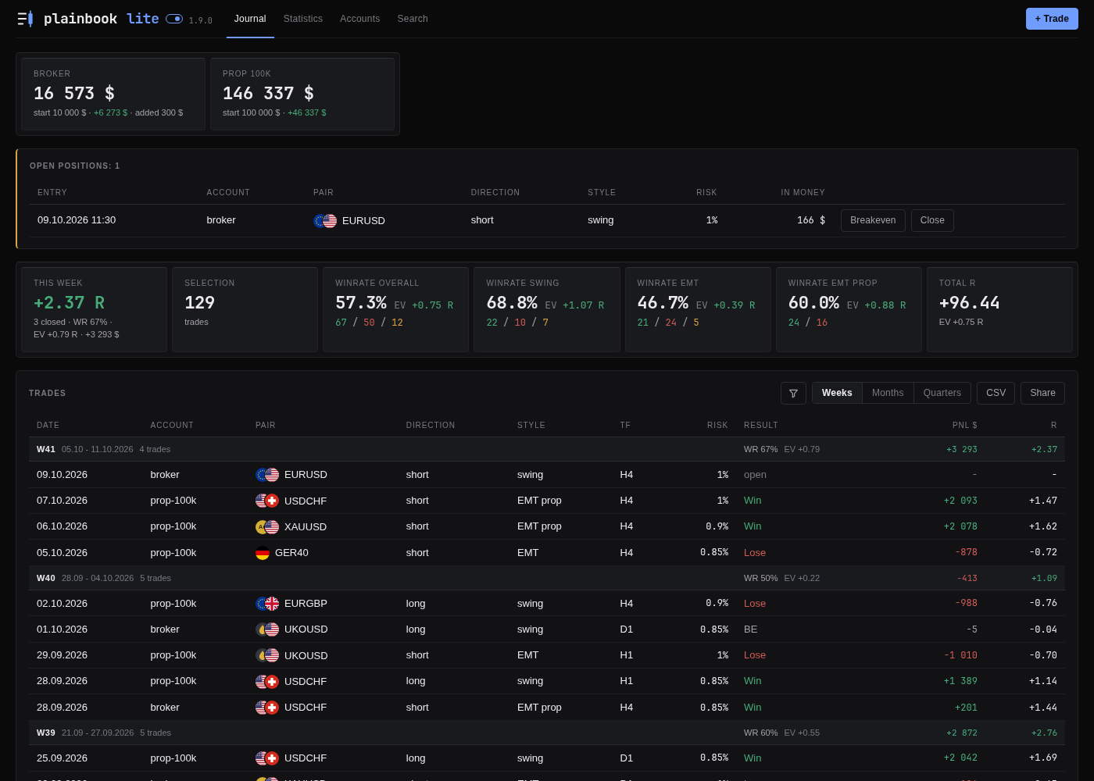Select the PROP 100K account card
Screen dimensions: 1094x781
[x=302, y=94]
